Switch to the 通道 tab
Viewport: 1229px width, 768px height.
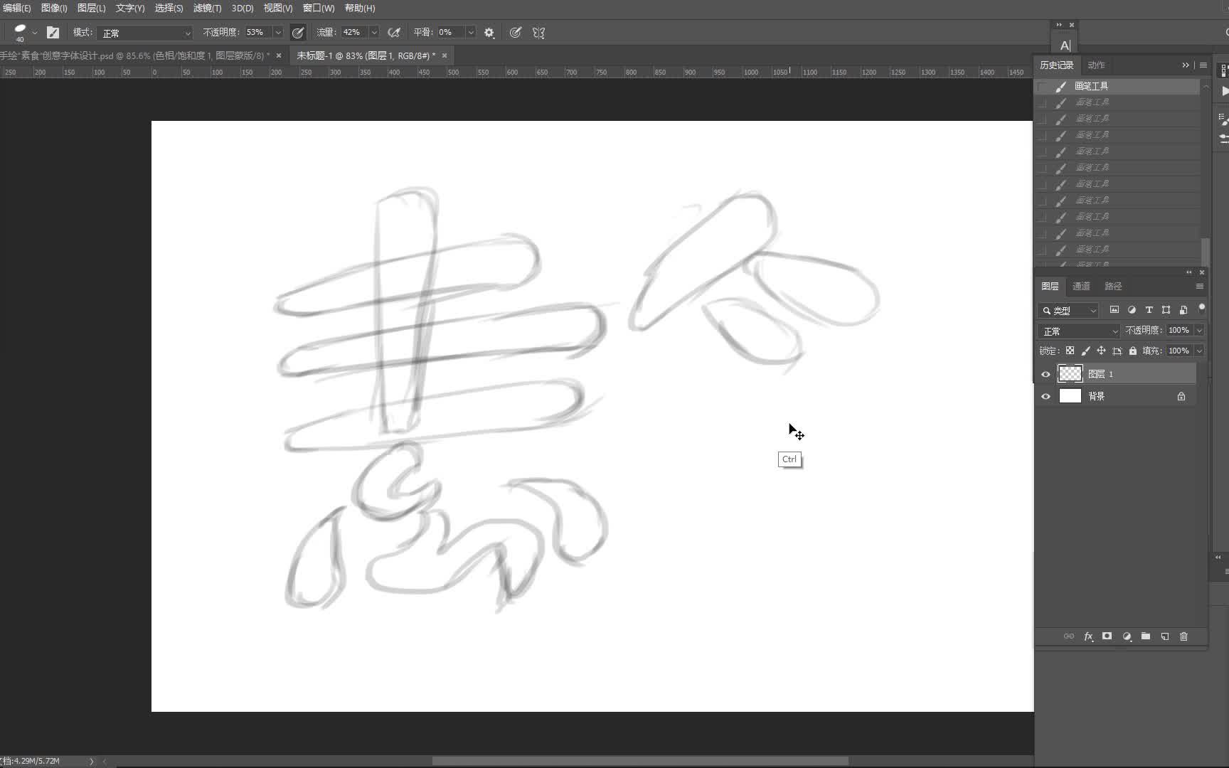(x=1080, y=286)
